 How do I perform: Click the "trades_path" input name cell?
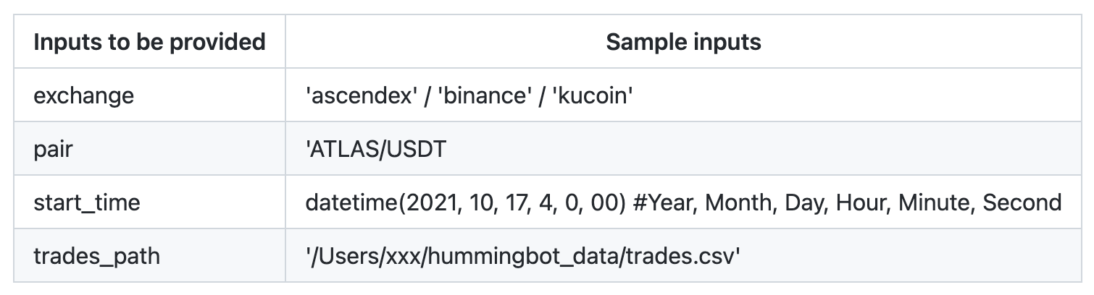[96, 256]
